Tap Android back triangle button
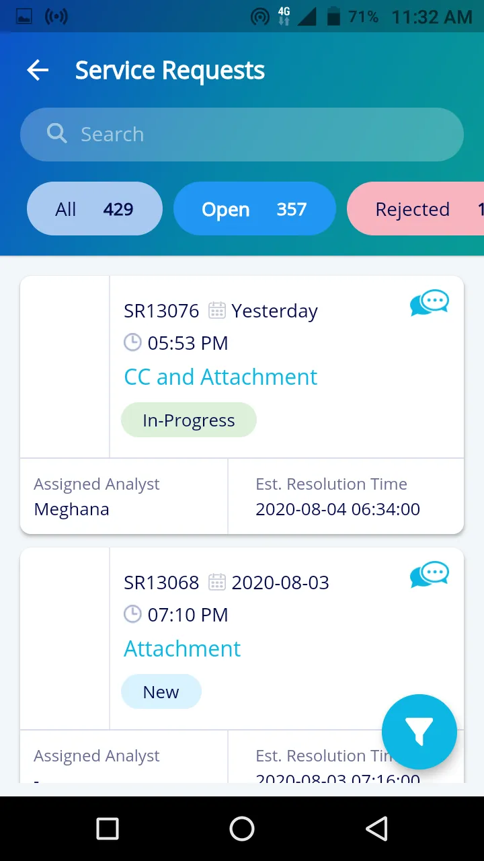Image resolution: width=484 pixels, height=861 pixels. tap(377, 829)
